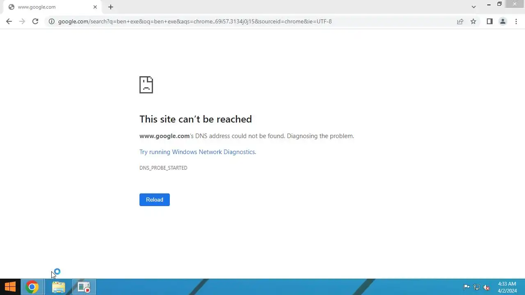525x295 pixels.
Task: Open a new tab with the plus button
Action: [111, 7]
